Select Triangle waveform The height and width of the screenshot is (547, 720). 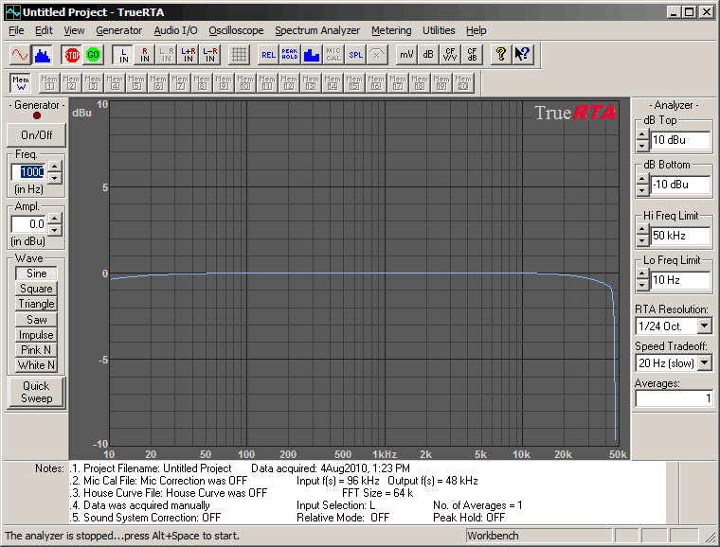(x=36, y=304)
